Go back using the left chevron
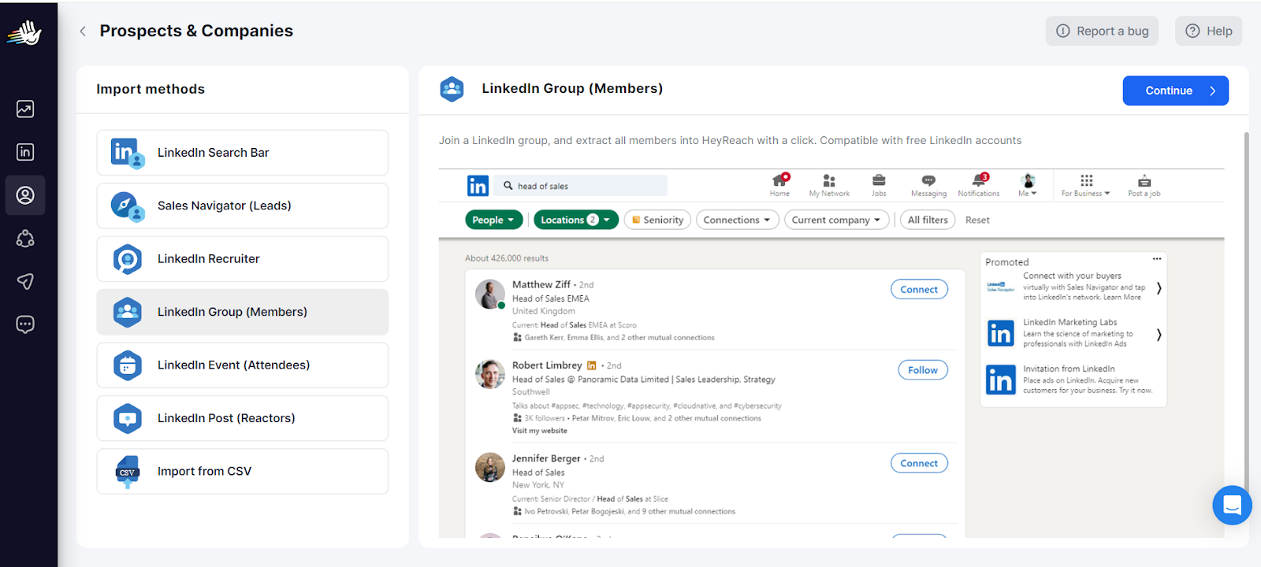Screen dimensions: 1261x567 click(83, 31)
